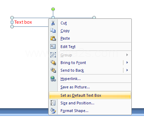Click the Bring to Front icon

(53, 63)
